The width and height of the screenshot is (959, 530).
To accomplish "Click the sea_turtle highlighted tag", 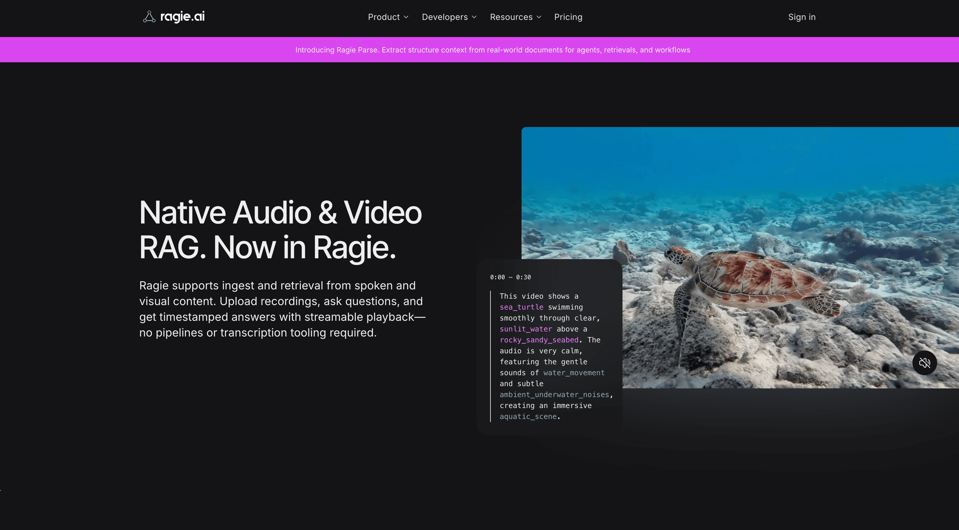I will 521,307.
